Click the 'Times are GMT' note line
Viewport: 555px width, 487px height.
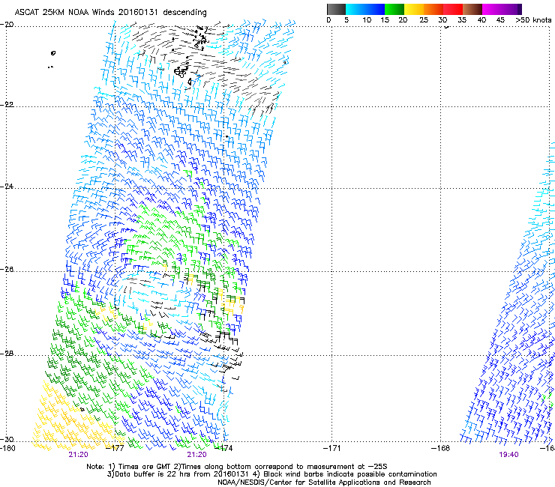click(237, 467)
